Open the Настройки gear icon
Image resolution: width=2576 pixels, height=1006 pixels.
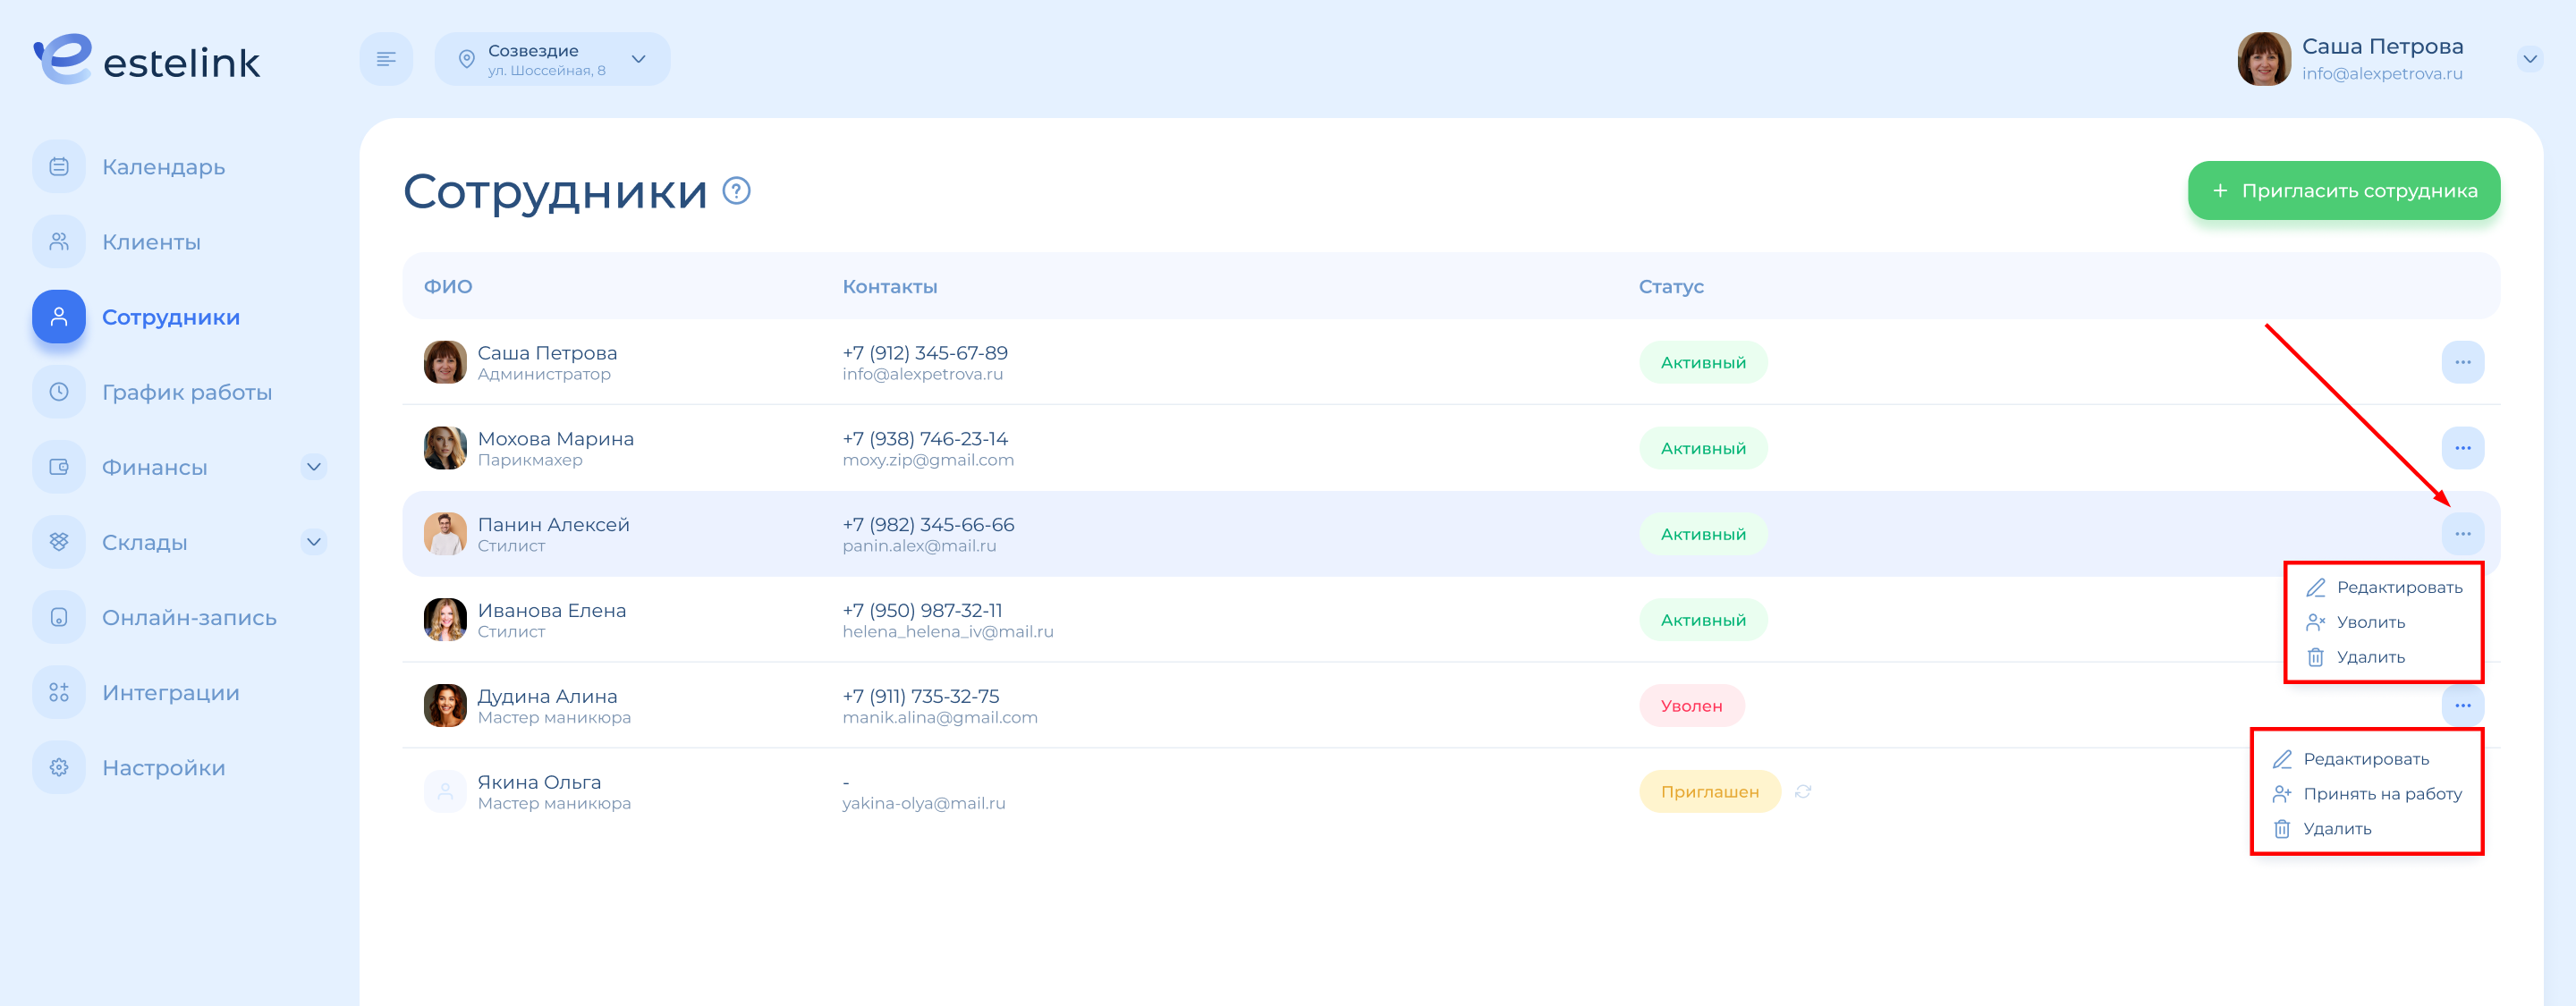(x=59, y=767)
